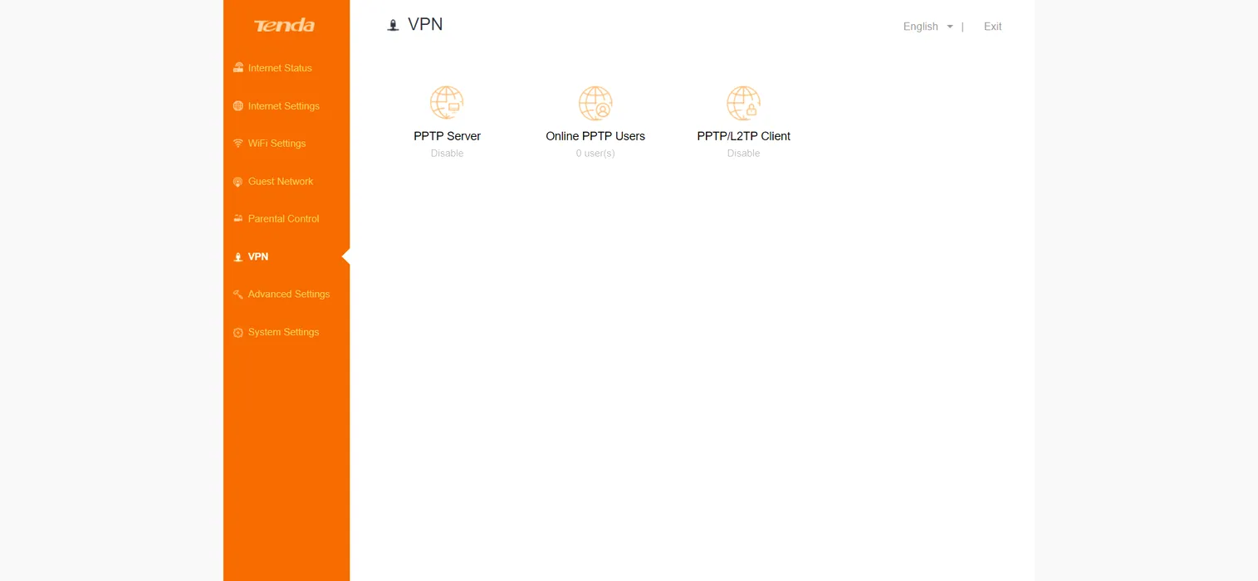Click the Tenda logo
Viewport: 1258px width, 581px height.
click(284, 26)
